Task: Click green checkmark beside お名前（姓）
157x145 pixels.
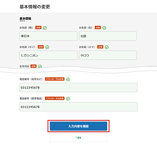Action: tap(45, 28)
